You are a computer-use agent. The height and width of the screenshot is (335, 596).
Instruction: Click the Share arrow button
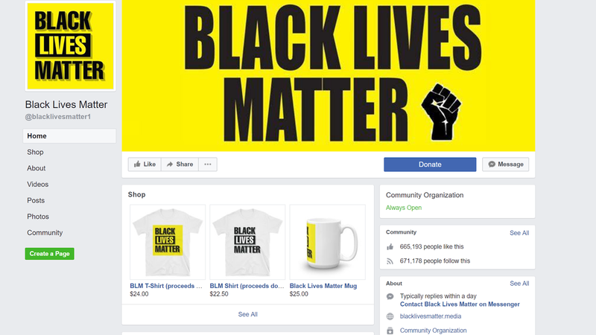point(180,164)
